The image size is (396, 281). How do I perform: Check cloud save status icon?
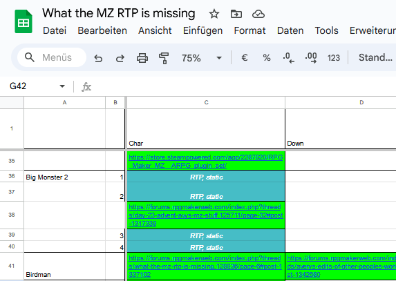click(258, 14)
